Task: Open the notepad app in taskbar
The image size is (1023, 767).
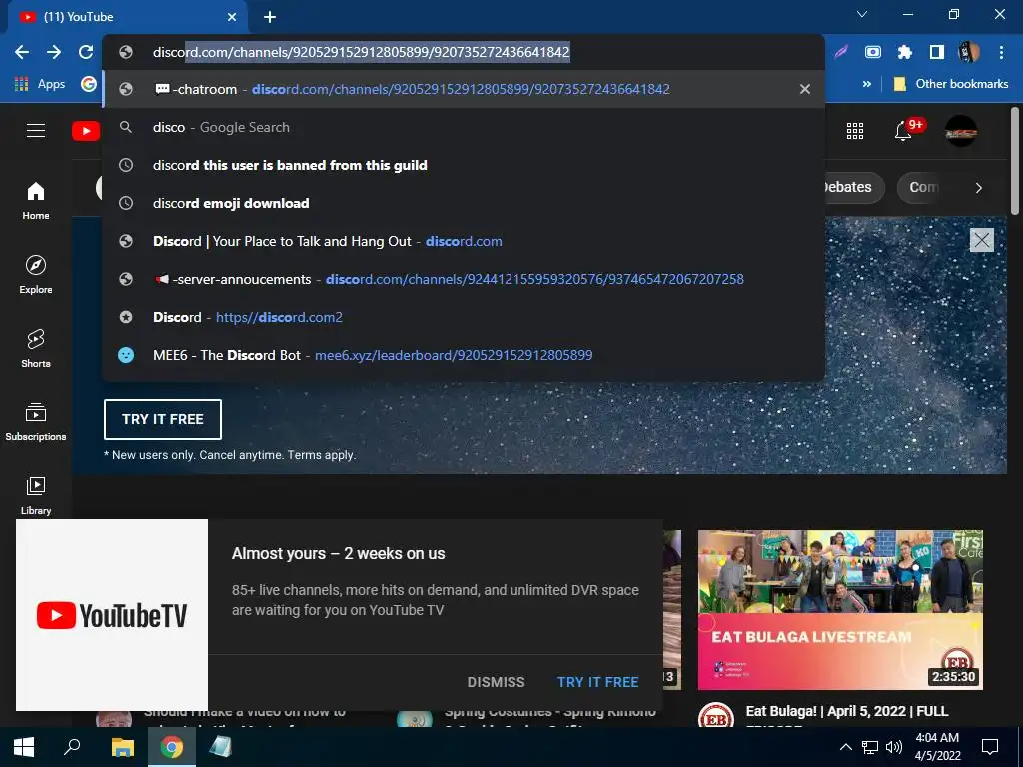Action: [221, 747]
